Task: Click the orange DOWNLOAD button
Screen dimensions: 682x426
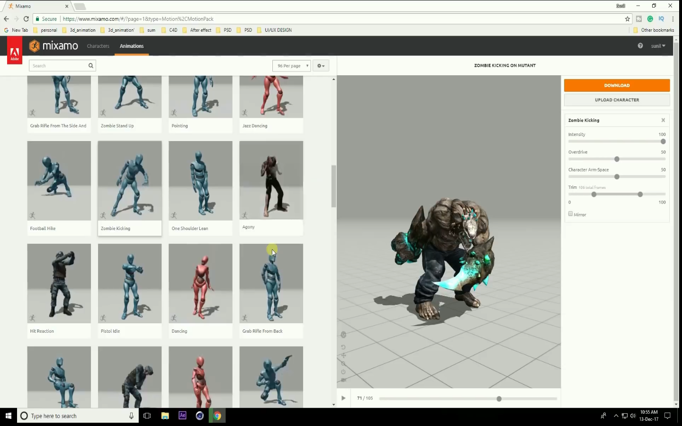Action: 617,85
